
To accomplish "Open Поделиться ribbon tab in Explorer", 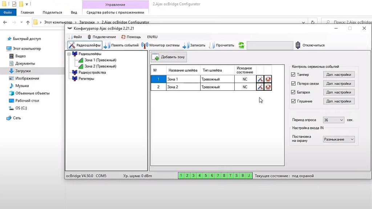I will 52,12.
